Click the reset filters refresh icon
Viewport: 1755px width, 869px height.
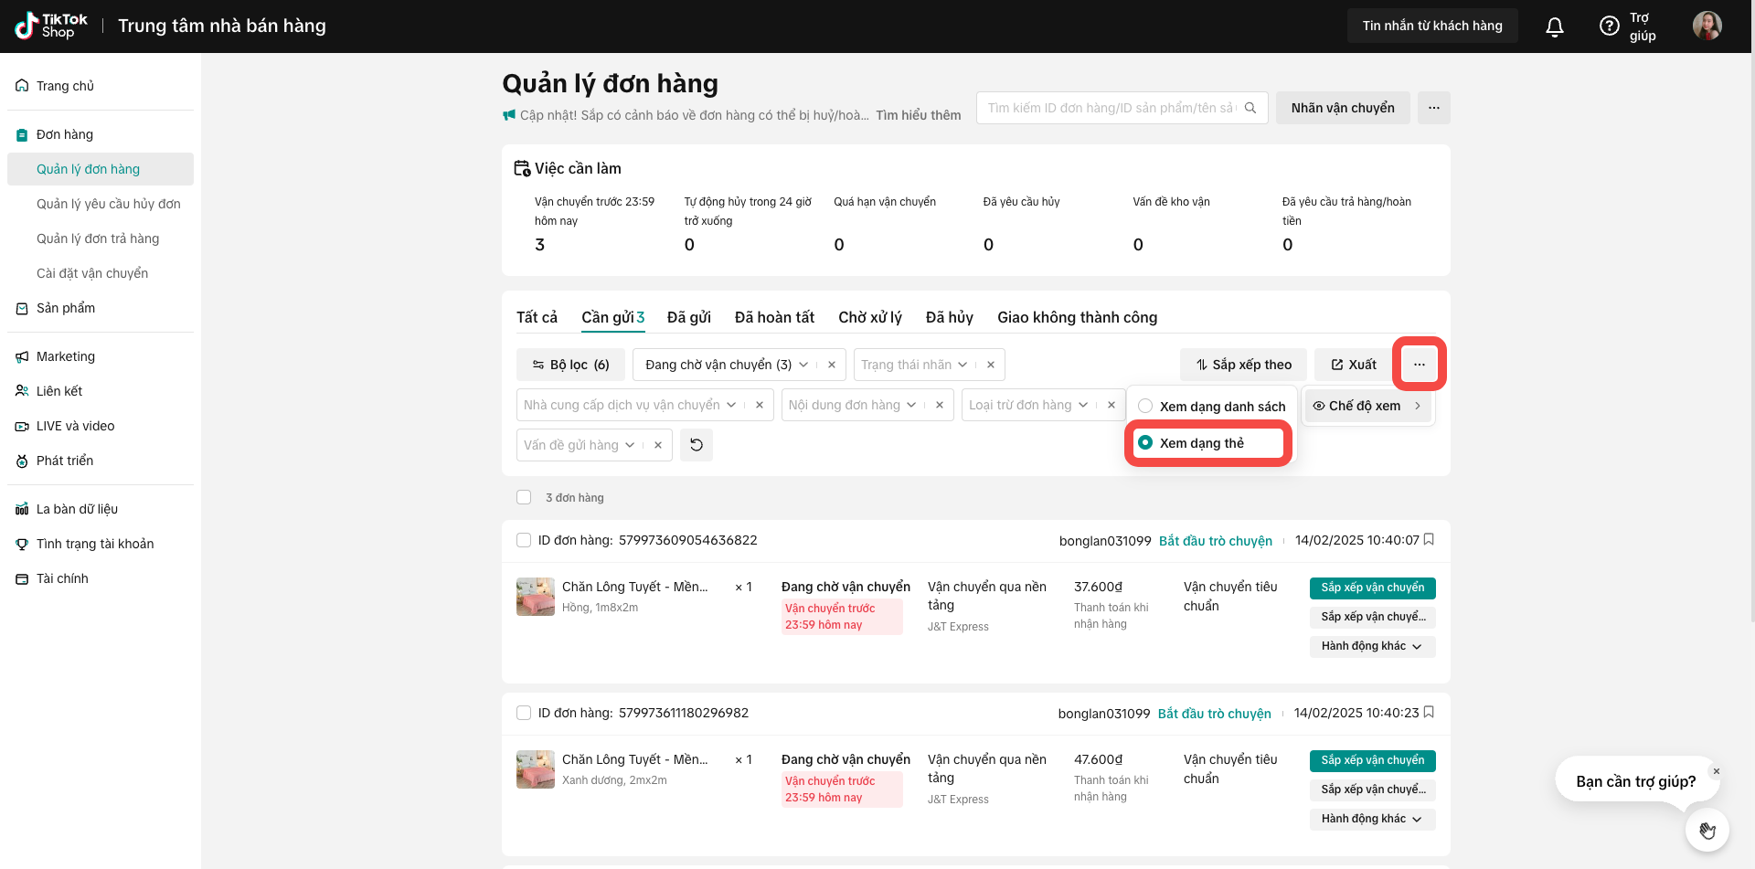click(x=697, y=445)
